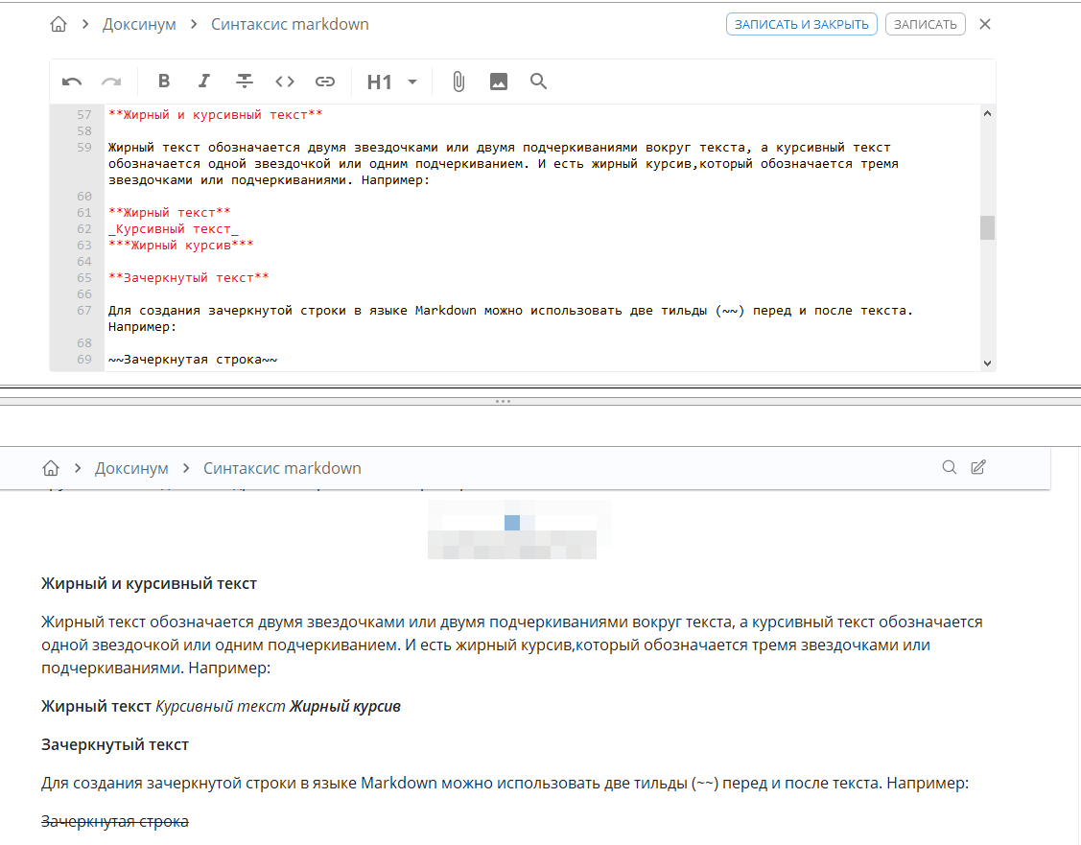Click the editor scrollbar down arrow
This screenshot has height=845, width=1081.
987,363
